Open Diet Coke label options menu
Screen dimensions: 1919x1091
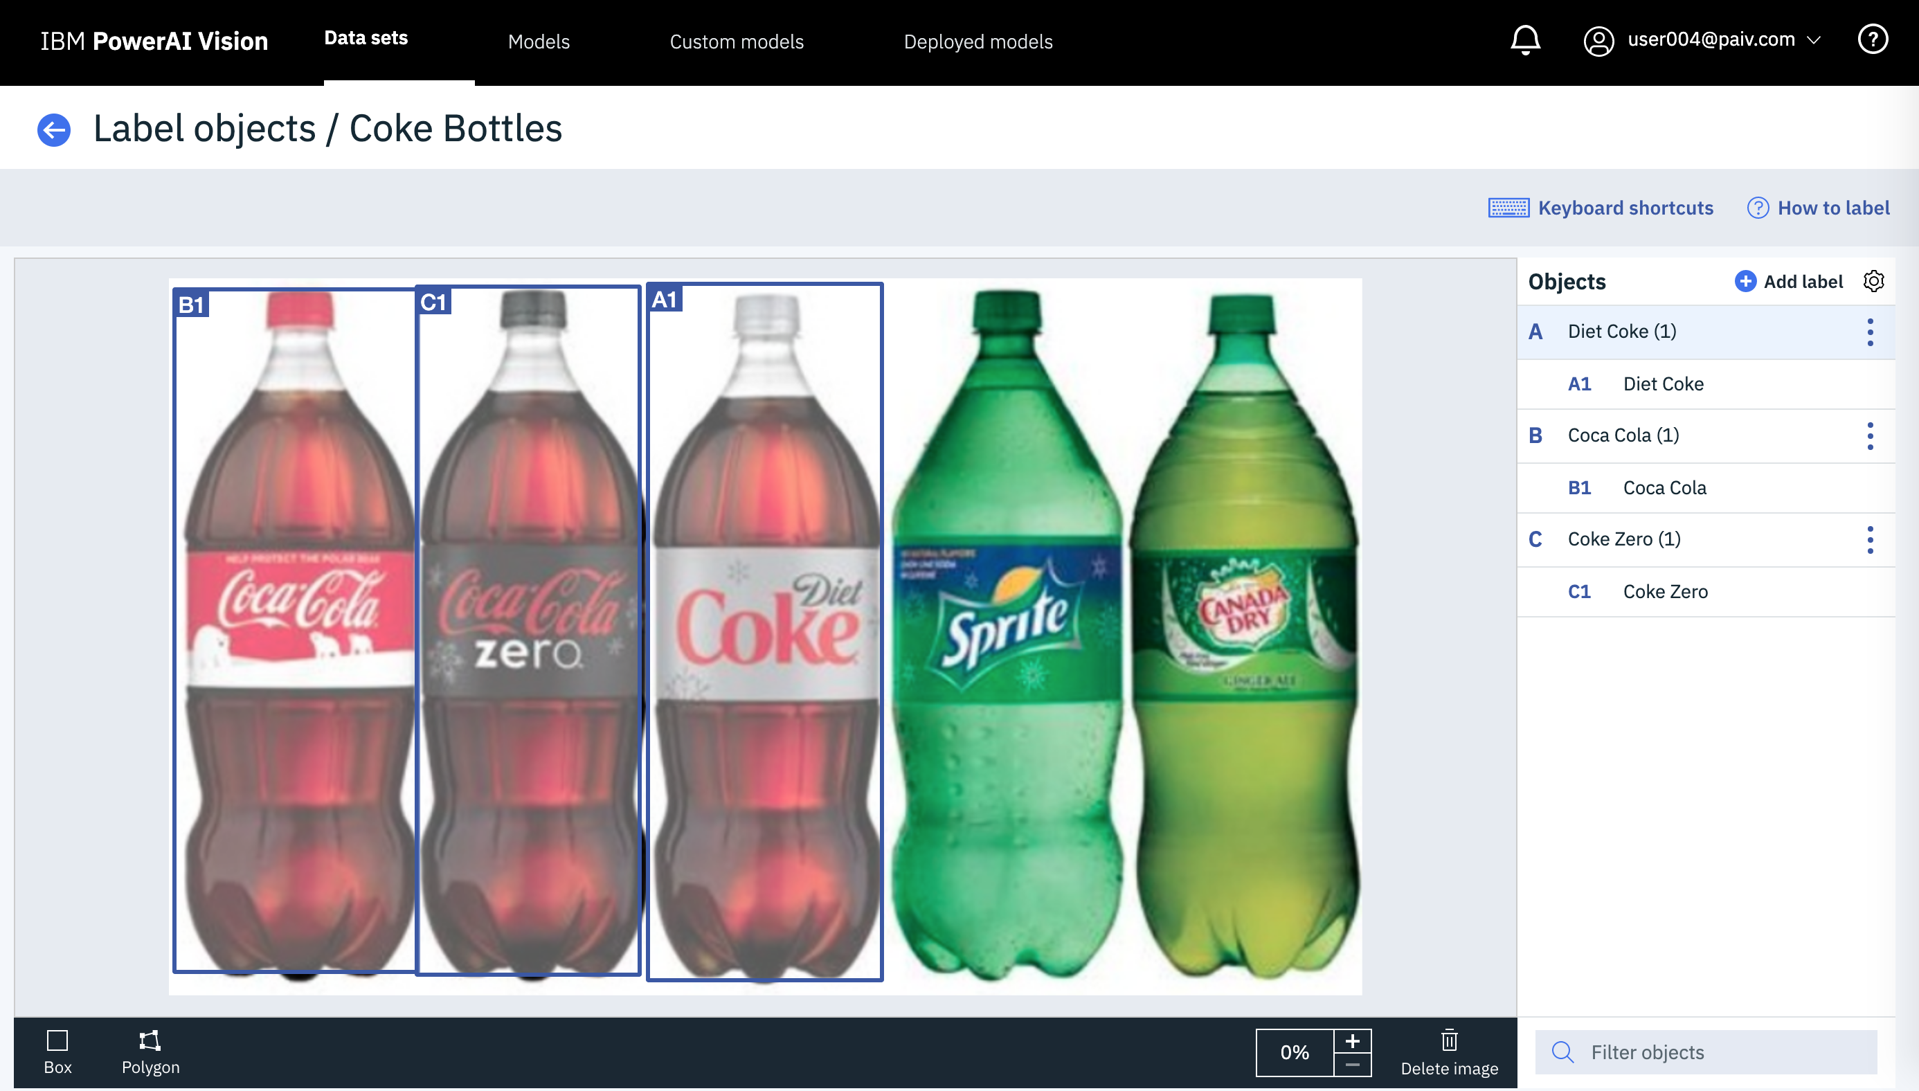pos(1870,332)
